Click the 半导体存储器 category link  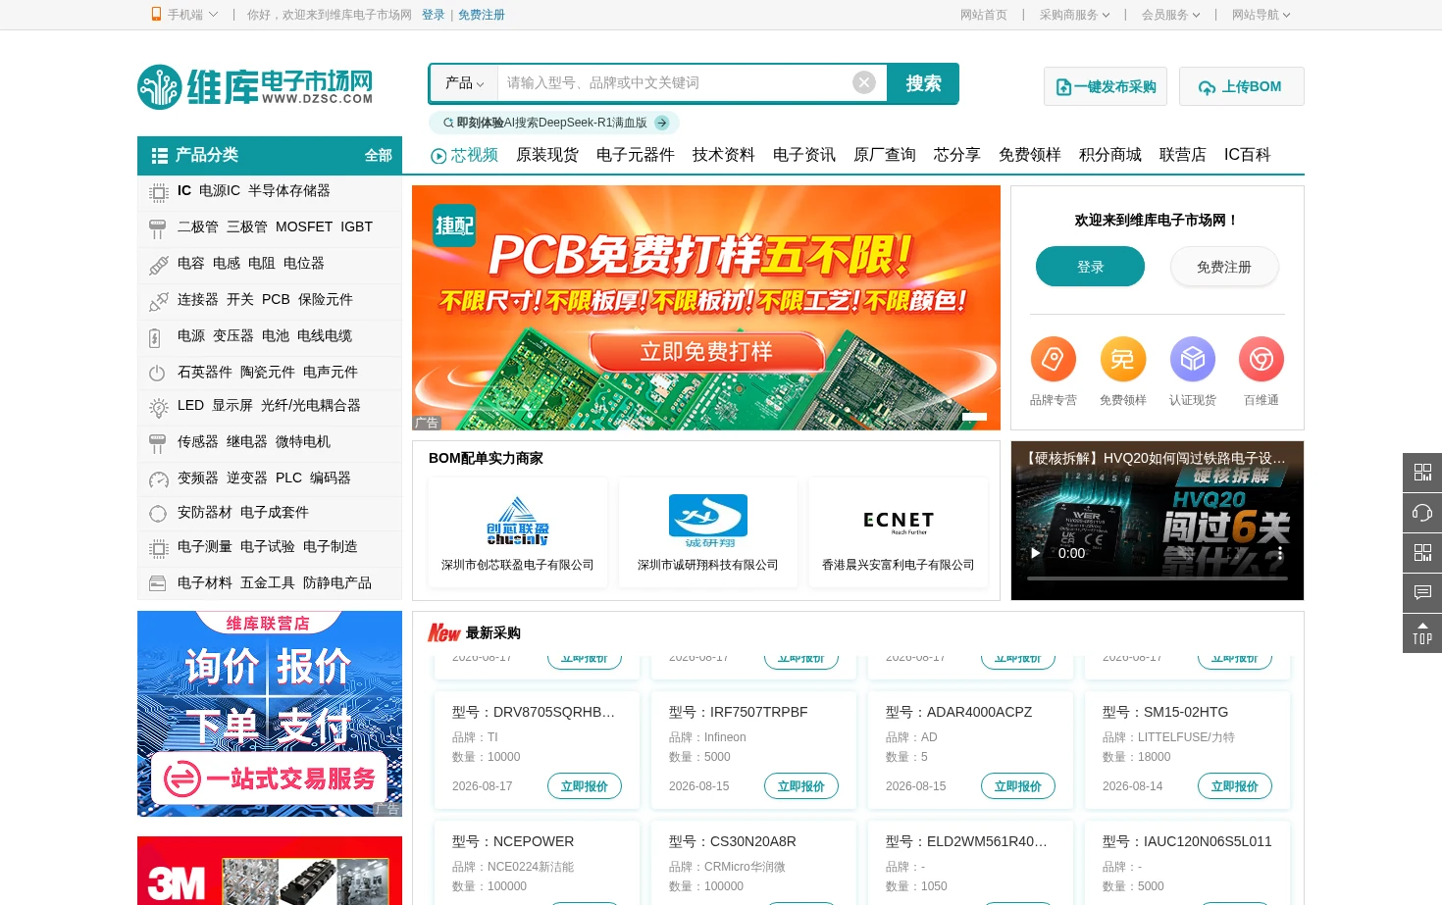289,190
